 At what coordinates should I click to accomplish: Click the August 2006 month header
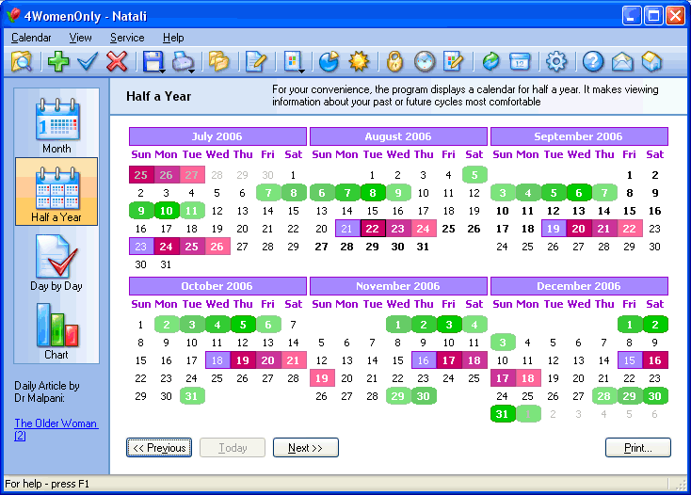click(x=398, y=136)
